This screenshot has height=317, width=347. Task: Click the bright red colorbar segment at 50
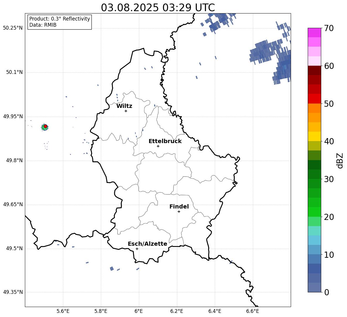coord(314,99)
